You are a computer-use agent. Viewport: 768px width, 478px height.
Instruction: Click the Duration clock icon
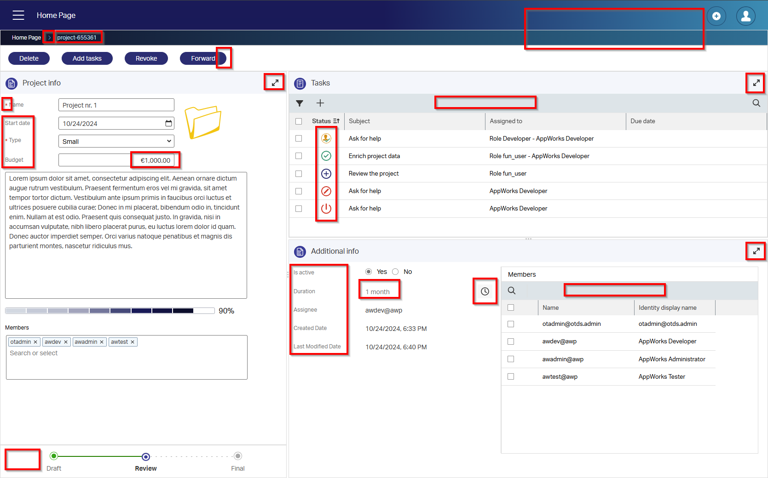click(x=485, y=291)
